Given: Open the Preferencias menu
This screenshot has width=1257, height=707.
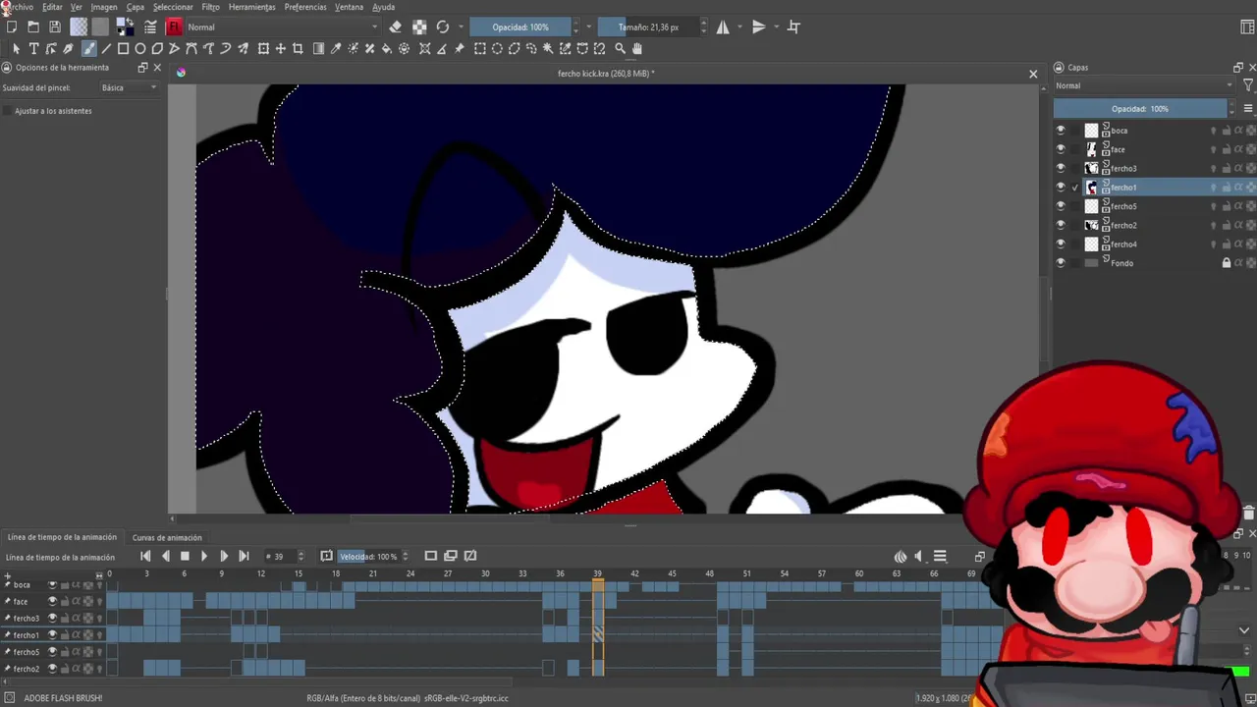Looking at the screenshot, I should point(305,7).
